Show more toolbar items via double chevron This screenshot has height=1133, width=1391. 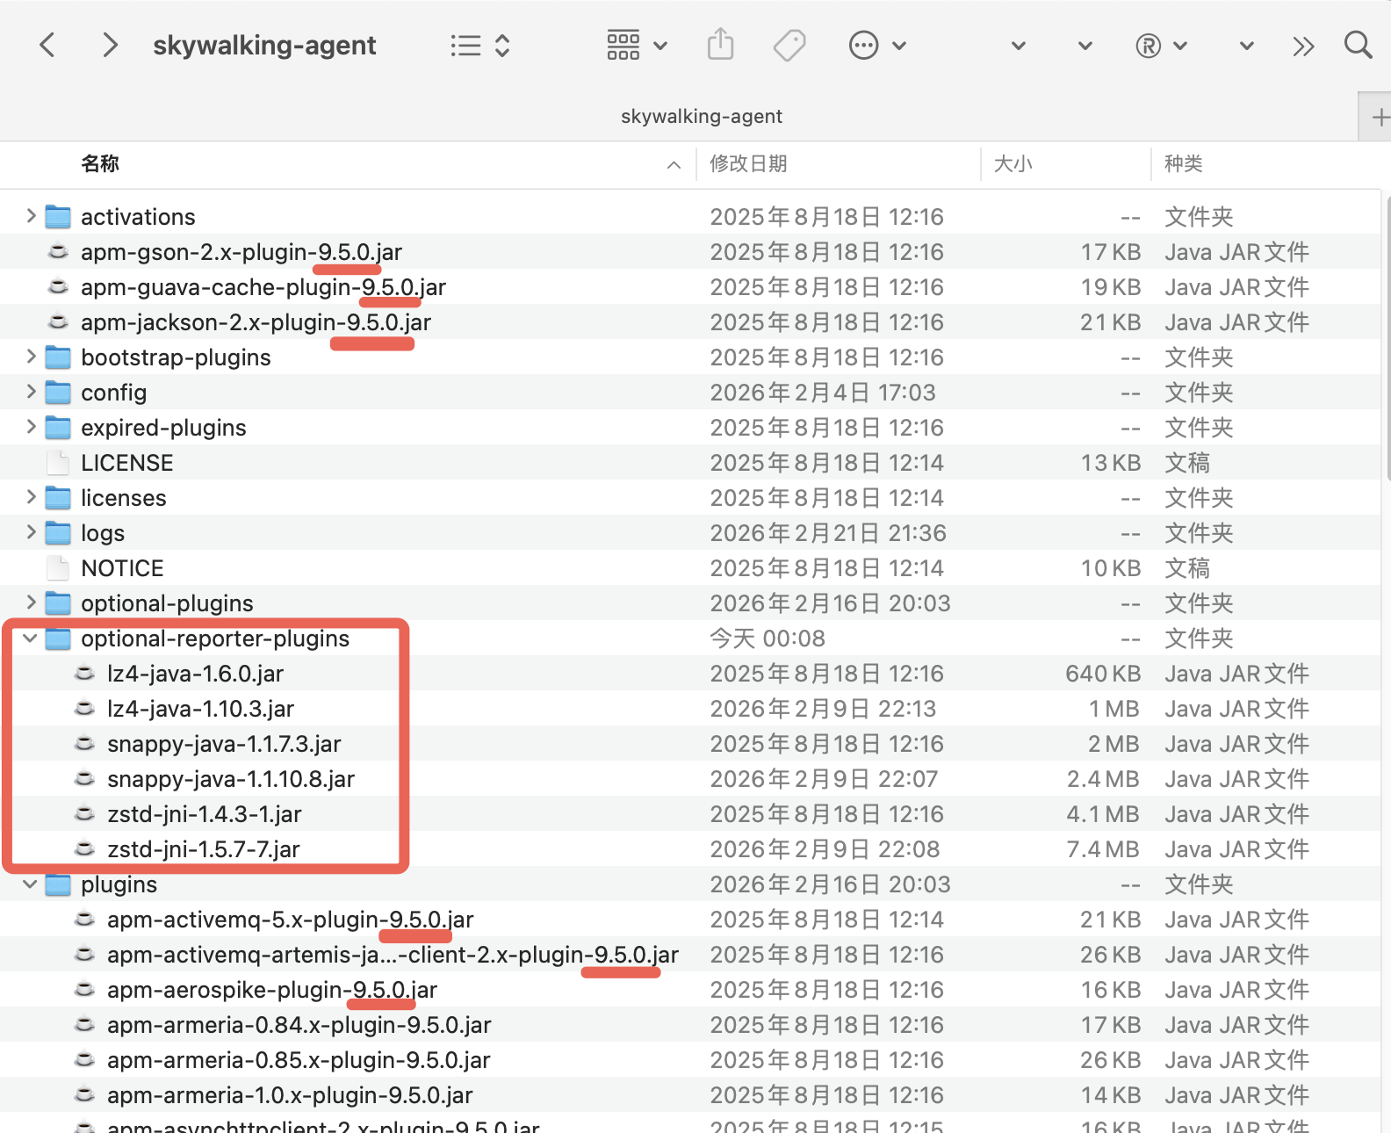click(1304, 46)
